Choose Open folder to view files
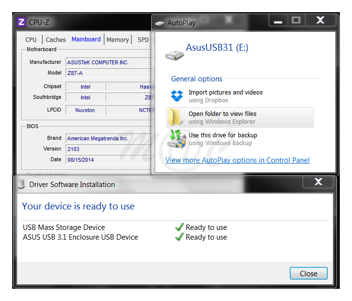352x301 pixels. click(x=240, y=117)
